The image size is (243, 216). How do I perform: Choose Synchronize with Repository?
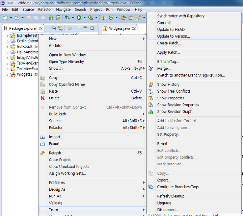point(194,16)
